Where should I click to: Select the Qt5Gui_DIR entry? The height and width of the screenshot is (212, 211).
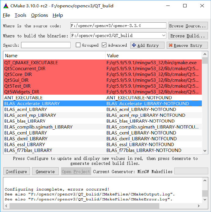[103, 80]
